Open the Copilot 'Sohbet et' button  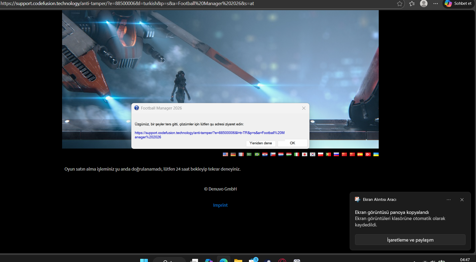(458, 3)
